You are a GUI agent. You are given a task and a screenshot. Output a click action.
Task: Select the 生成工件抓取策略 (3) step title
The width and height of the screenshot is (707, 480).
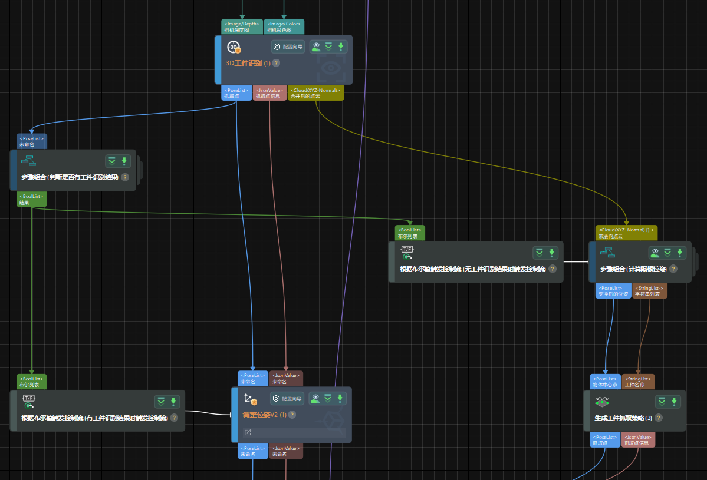[623, 418]
